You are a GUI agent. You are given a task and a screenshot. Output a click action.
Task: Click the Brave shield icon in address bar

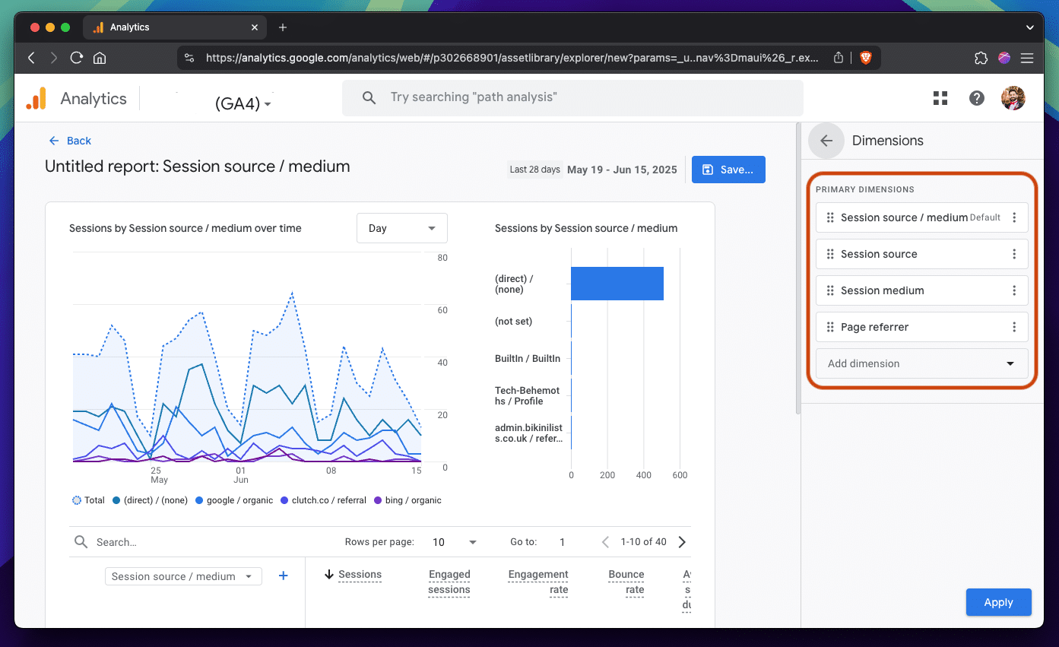click(x=865, y=58)
